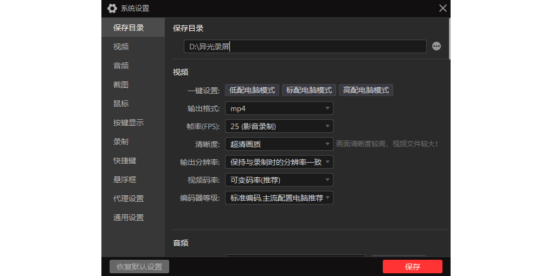This screenshot has width=552, height=276.
Task: Click the 画面清晰度较高 hint text
Action: [387, 144]
